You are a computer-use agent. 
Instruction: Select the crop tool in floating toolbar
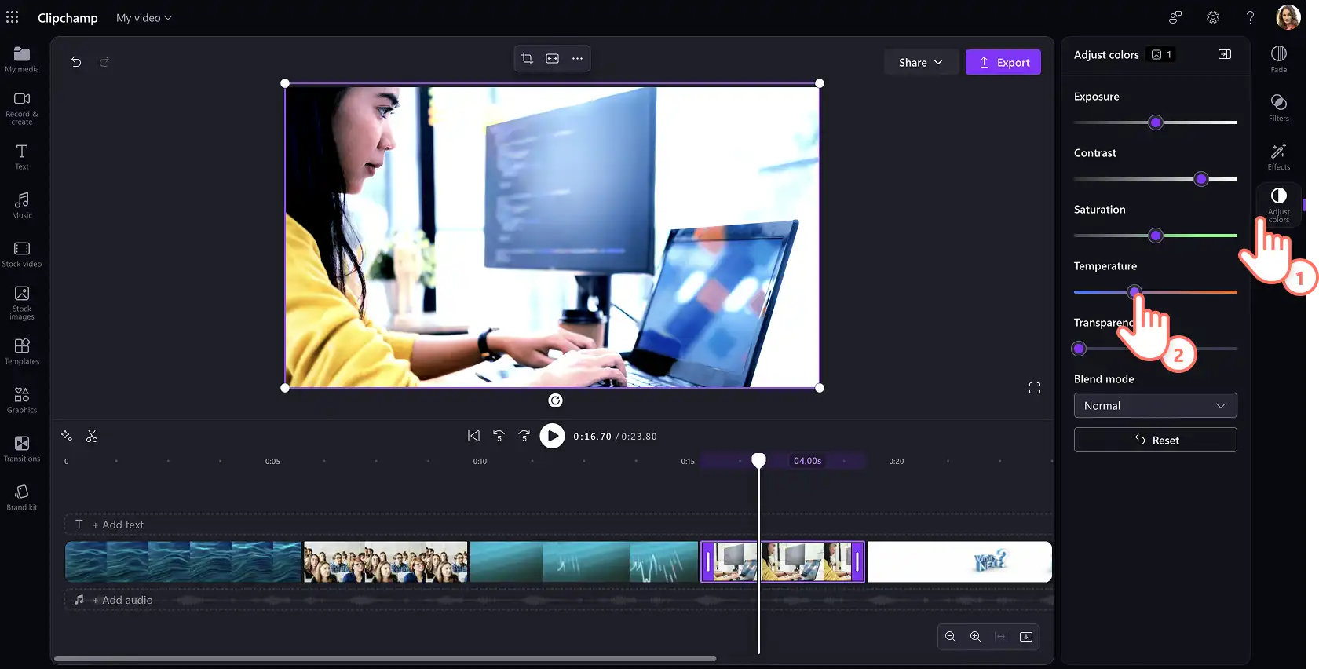pos(528,58)
